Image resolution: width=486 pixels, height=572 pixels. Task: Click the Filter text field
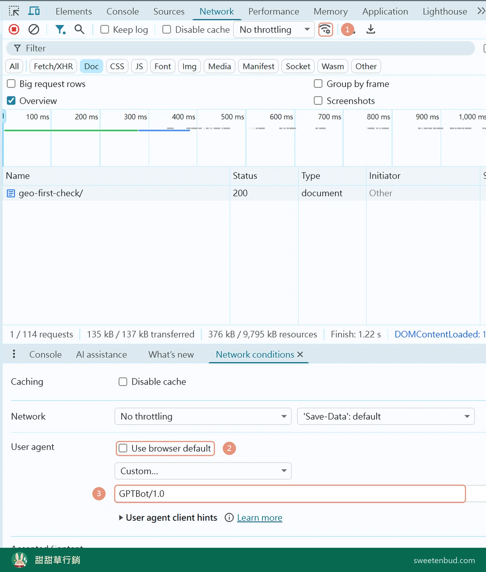click(x=240, y=48)
